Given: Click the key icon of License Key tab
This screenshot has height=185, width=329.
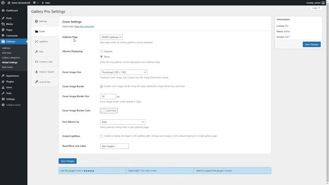Looking at the screenshot, I should click(x=36, y=82).
